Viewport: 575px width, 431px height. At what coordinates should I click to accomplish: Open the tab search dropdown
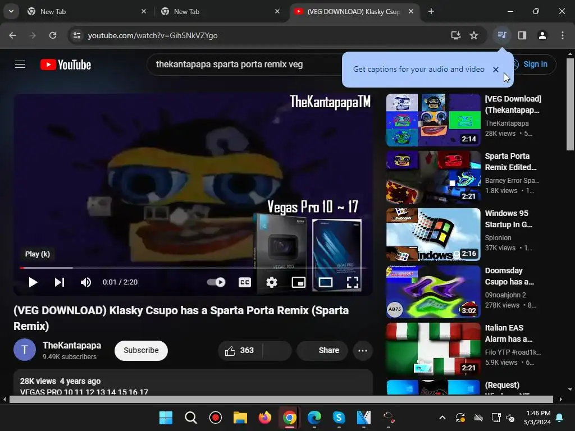click(11, 11)
